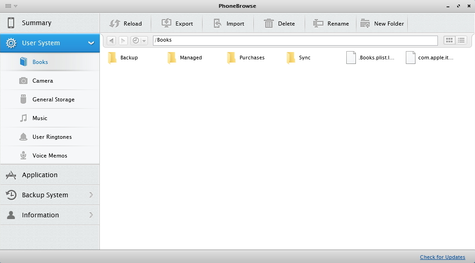Image resolution: width=475 pixels, height=263 pixels.
Task: Select the User Ringtones bell icon
Action: pos(23,137)
